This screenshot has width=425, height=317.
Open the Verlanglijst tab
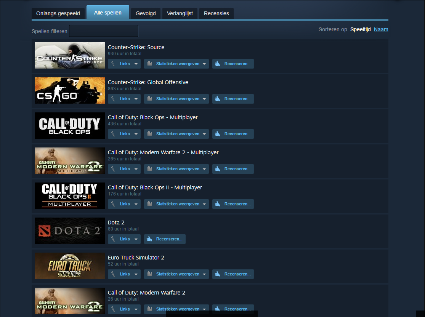pos(180,13)
